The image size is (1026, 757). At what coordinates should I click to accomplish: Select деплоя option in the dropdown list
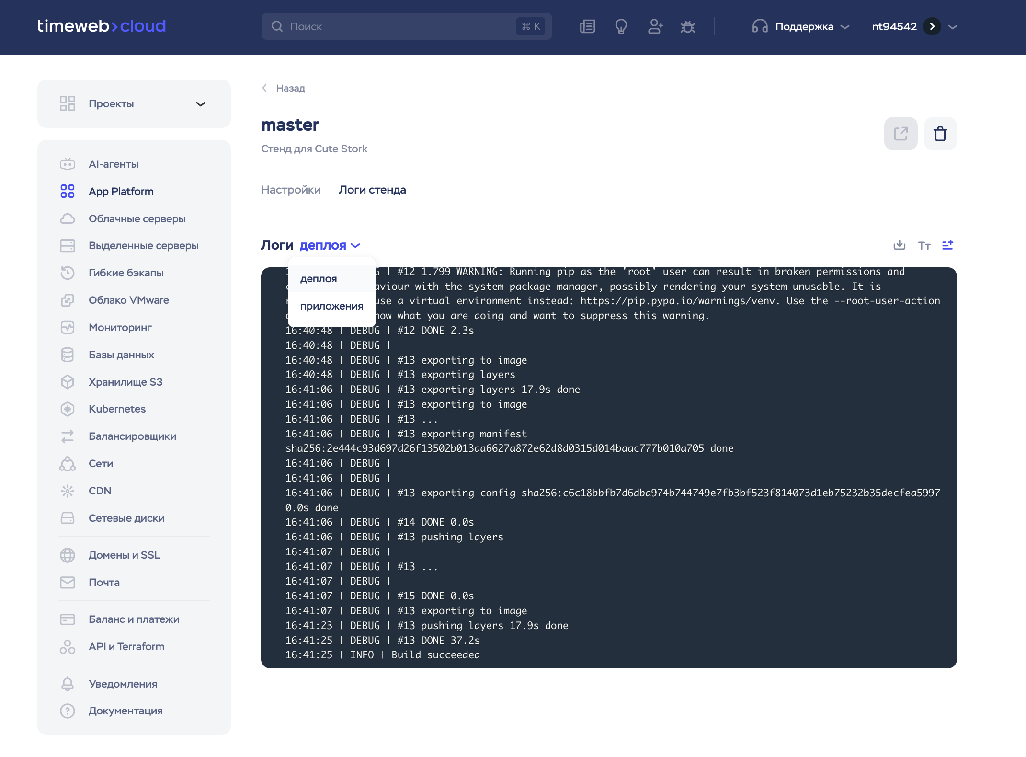[x=319, y=279]
